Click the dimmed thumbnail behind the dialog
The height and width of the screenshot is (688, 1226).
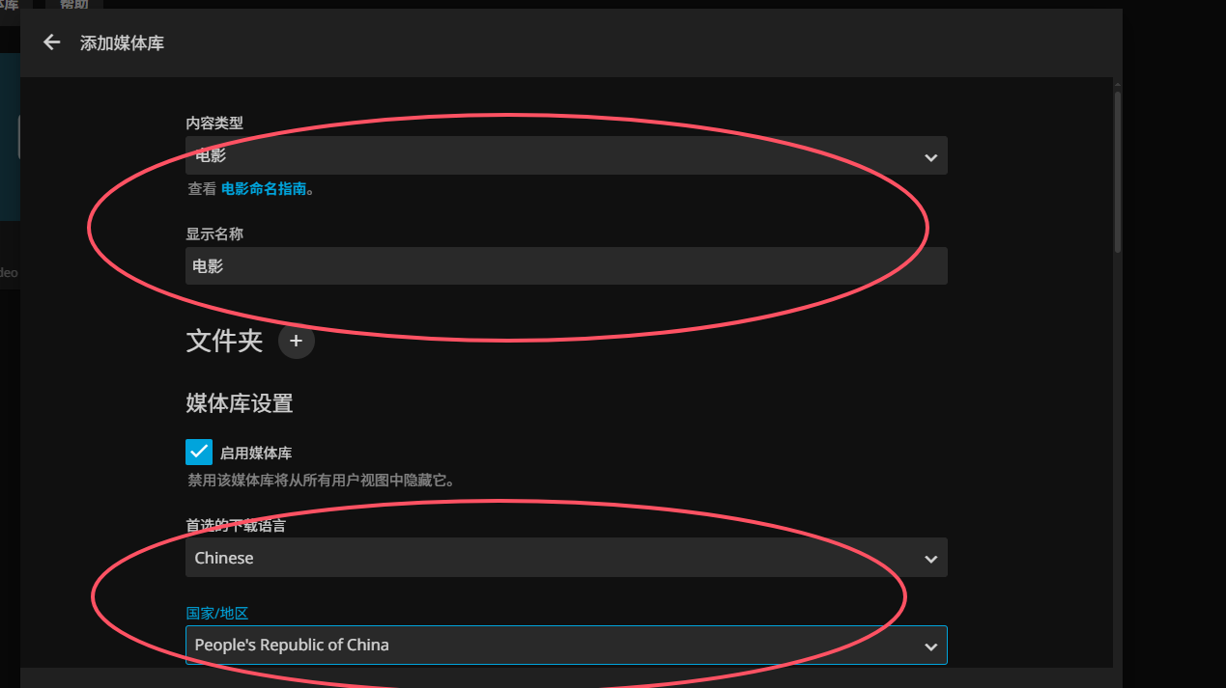[10, 137]
